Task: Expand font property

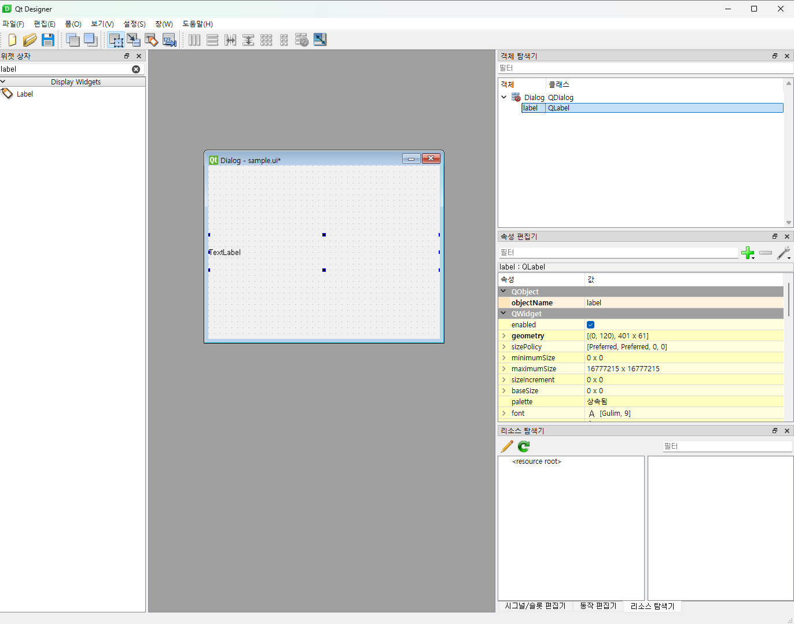Action: coord(504,413)
